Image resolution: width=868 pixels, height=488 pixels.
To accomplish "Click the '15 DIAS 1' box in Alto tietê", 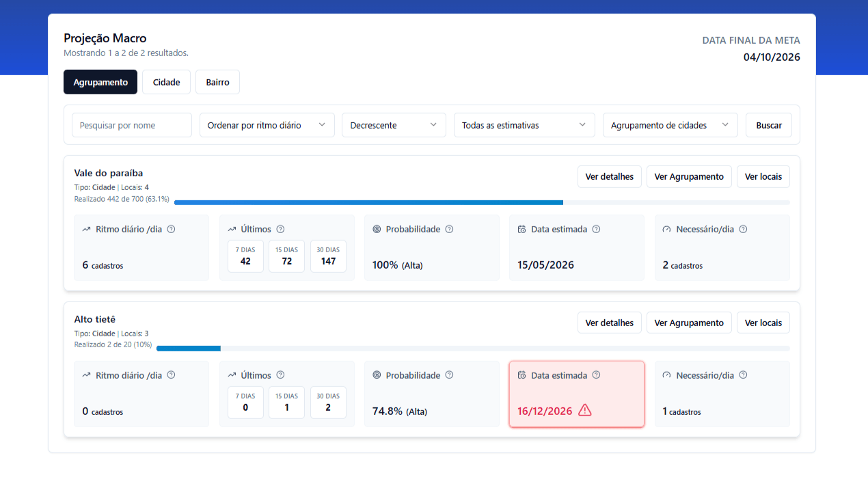I will (287, 403).
